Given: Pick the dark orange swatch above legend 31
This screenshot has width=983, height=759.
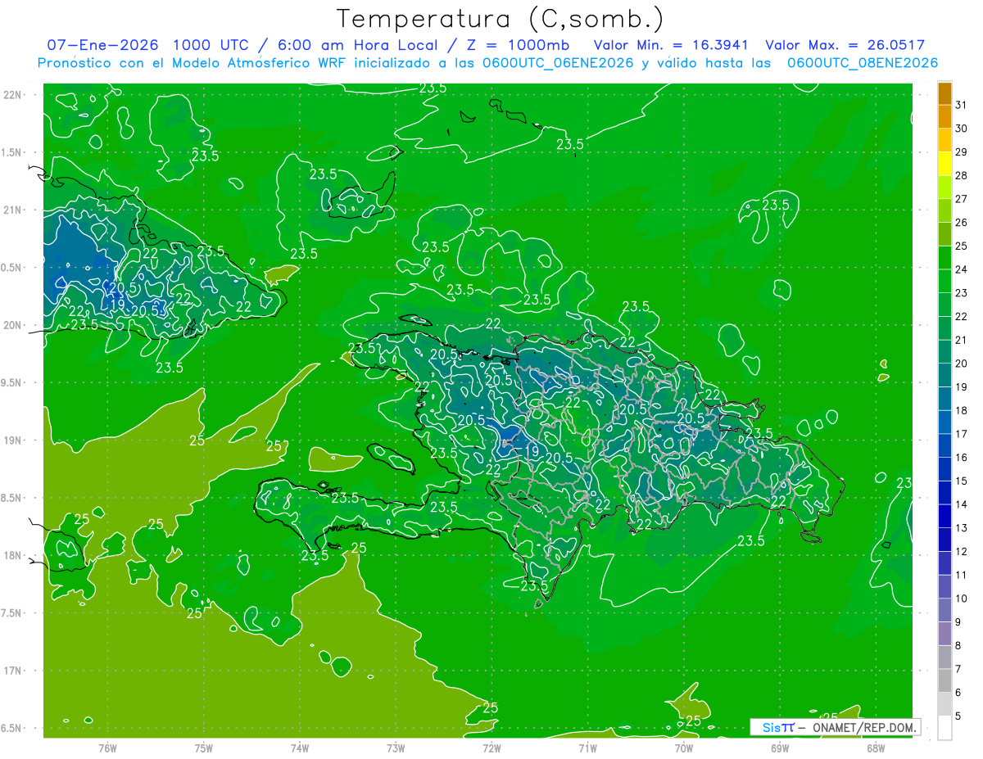Looking at the screenshot, I should pyautogui.click(x=944, y=93).
